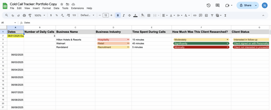Select column D header

pyautogui.click(x=113, y=27)
